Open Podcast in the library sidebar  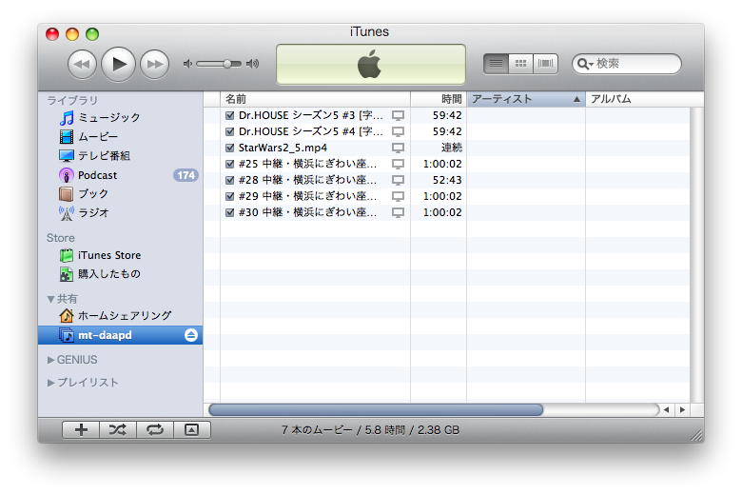(97, 175)
